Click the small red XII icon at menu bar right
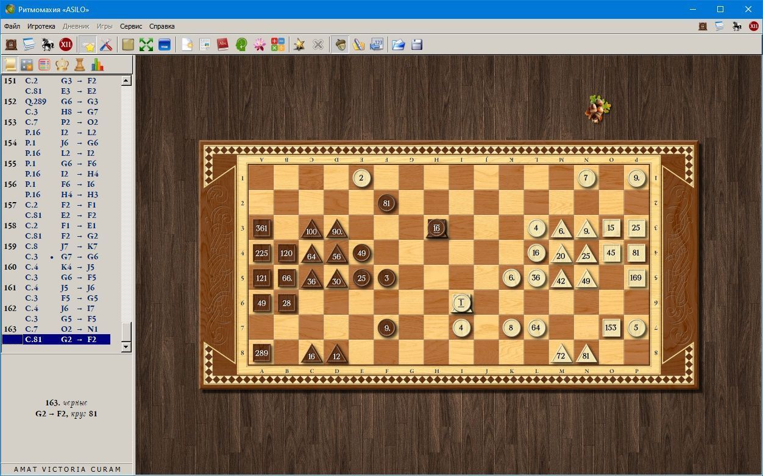The image size is (763, 476). [x=754, y=26]
